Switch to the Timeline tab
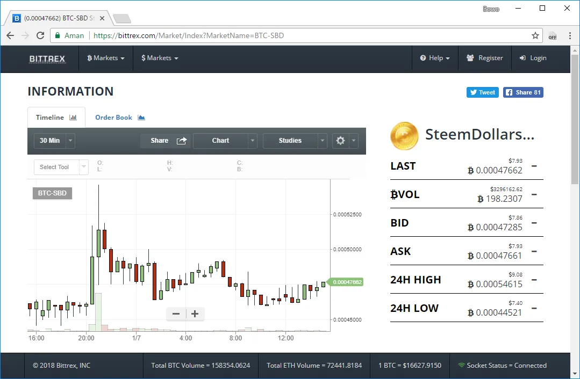The image size is (580, 379). [56, 118]
